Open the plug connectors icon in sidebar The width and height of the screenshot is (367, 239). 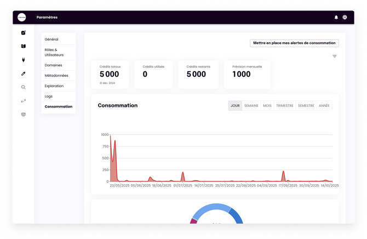point(24,60)
